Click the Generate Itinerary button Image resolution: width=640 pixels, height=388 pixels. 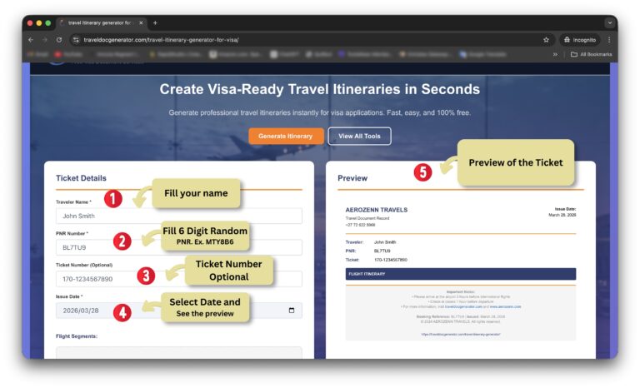coord(286,137)
